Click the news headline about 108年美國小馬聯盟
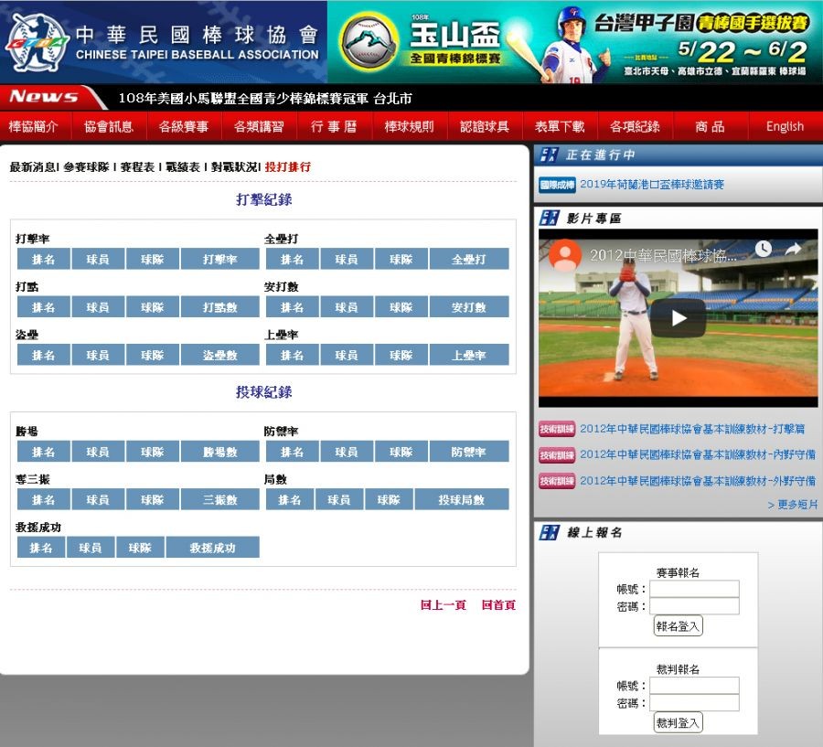The height and width of the screenshot is (747, 823). pyautogui.click(x=265, y=98)
